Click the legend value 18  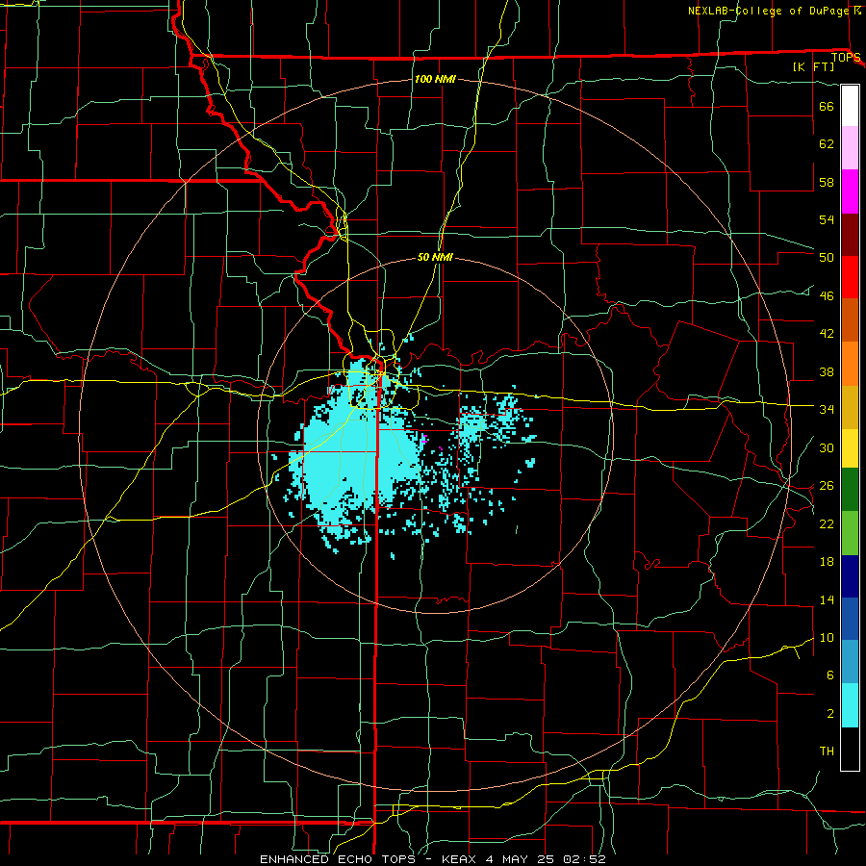827,562
